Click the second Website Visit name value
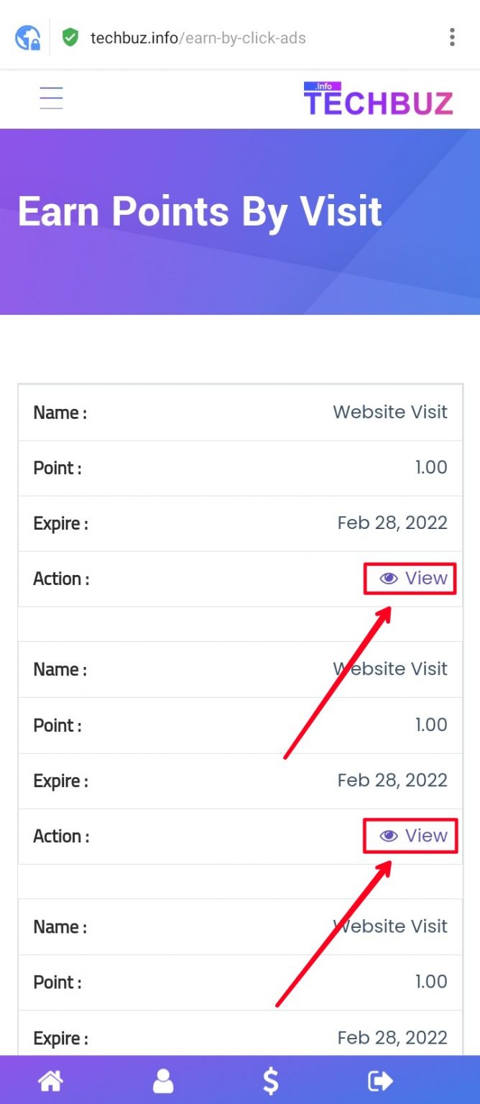Viewport: 480px width, 1104px height. point(390,668)
